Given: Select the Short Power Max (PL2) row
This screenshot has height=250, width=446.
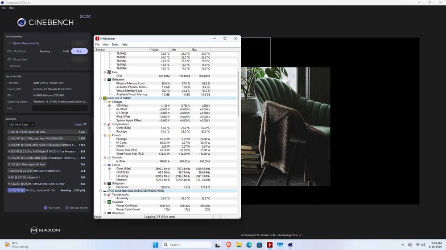Looking at the screenshot, I should coord(165,153).
